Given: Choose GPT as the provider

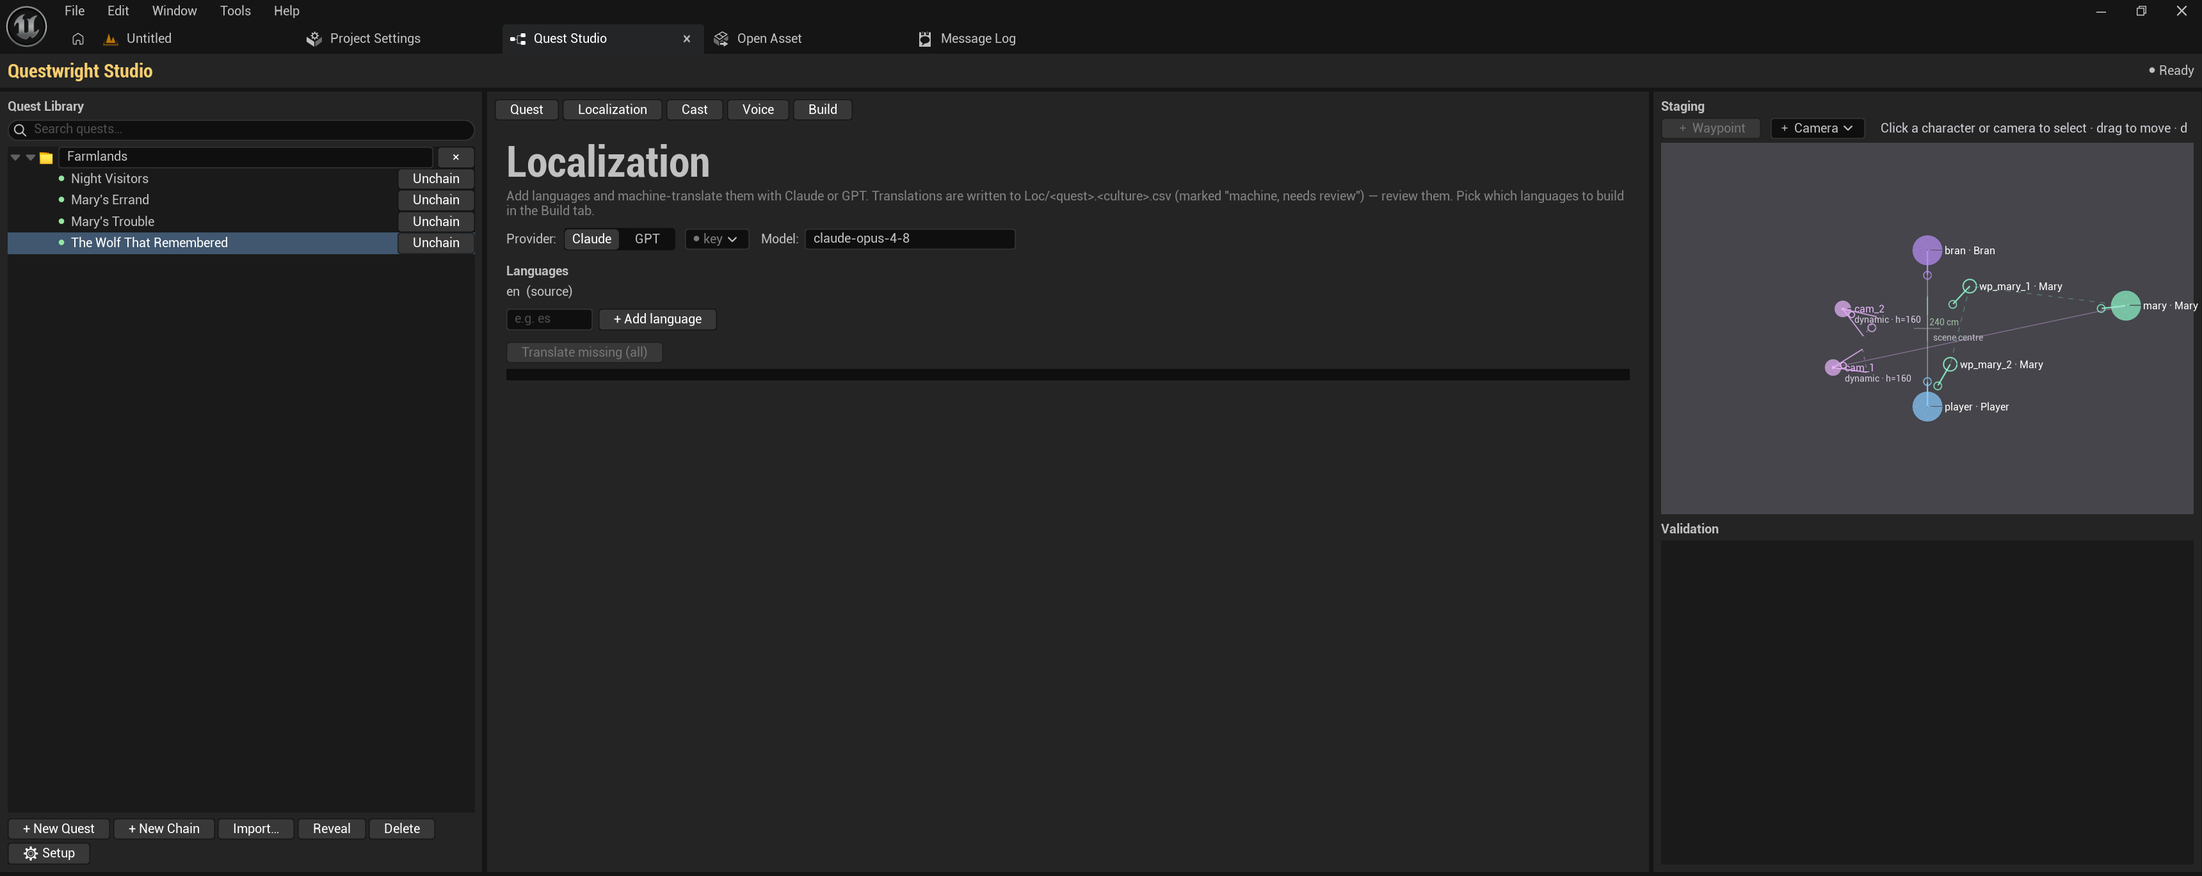Looking at the screenshot, I should point(647,239).
